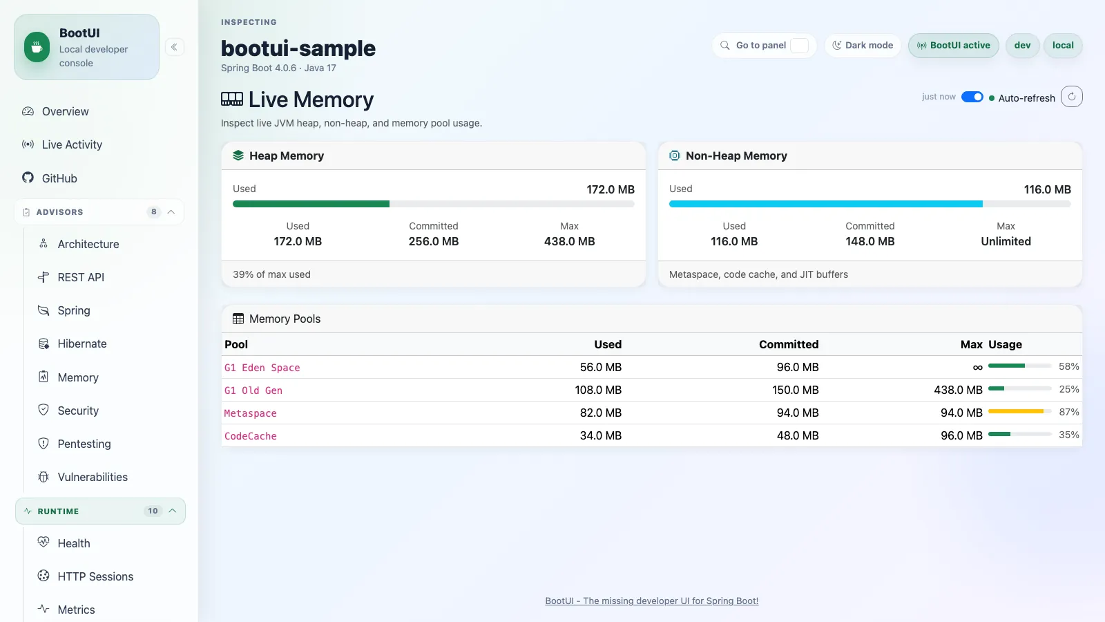The height and width of the screenshot is (622, 1105).
Task: Click the Live Memory heading memory icon
Action: [x=232, y=100]
